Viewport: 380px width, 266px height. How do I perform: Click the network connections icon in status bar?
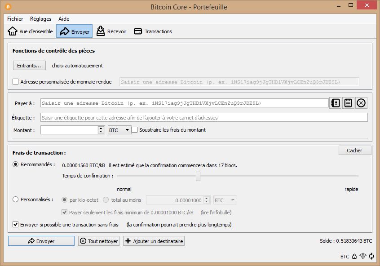(x=363, y=257)
